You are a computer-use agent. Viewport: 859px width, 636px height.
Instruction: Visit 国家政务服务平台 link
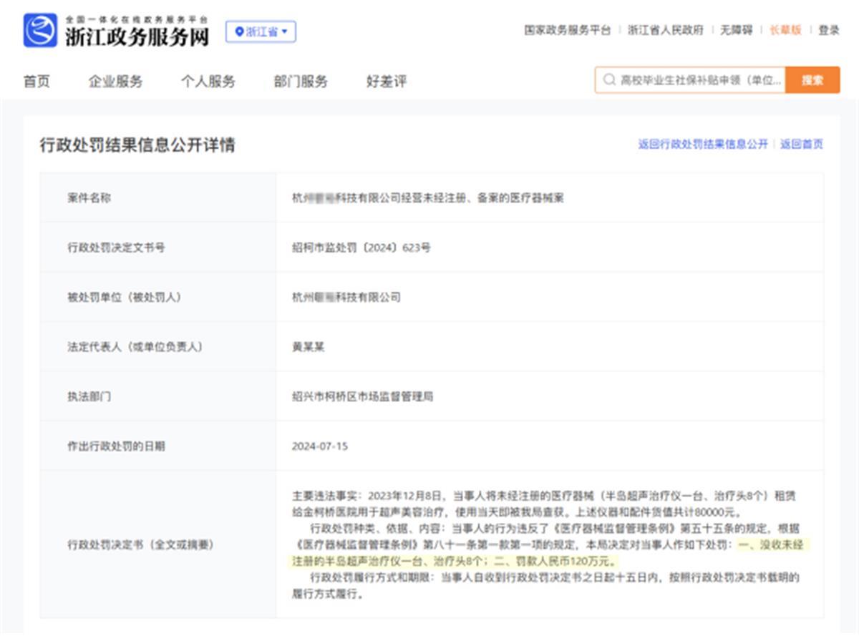click(x=568, y=30)
